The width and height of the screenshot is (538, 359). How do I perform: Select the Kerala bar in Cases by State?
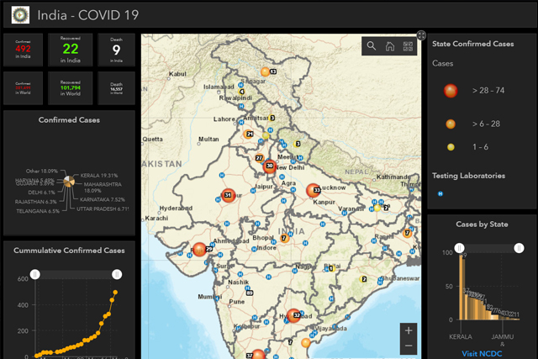(462, 288)
